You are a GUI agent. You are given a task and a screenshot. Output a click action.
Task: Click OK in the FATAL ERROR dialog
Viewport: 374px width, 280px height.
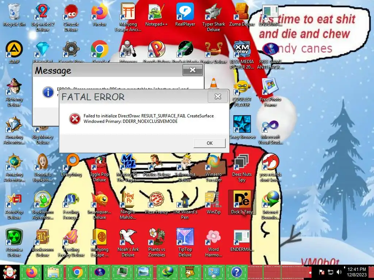[x=209, y=143]
